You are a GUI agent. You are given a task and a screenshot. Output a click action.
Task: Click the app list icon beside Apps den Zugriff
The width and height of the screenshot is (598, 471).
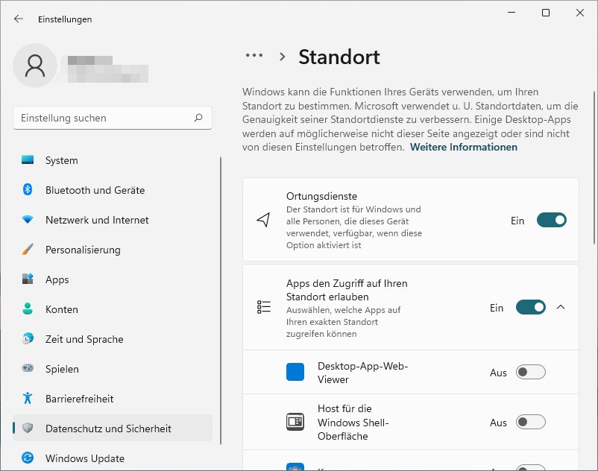(264, 307)
